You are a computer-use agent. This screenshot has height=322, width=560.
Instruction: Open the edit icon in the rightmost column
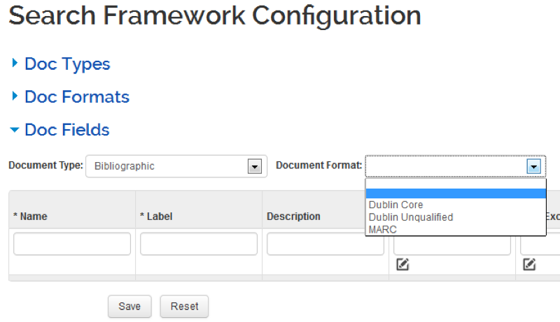tap(529, 264)
